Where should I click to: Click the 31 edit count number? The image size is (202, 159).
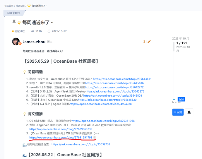[145, 42]
